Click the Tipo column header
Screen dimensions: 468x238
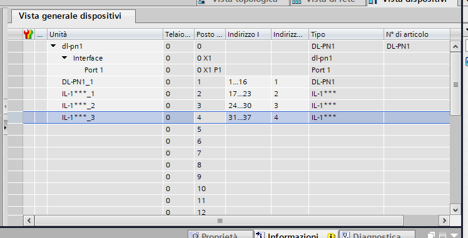click(x=346, y=34)
